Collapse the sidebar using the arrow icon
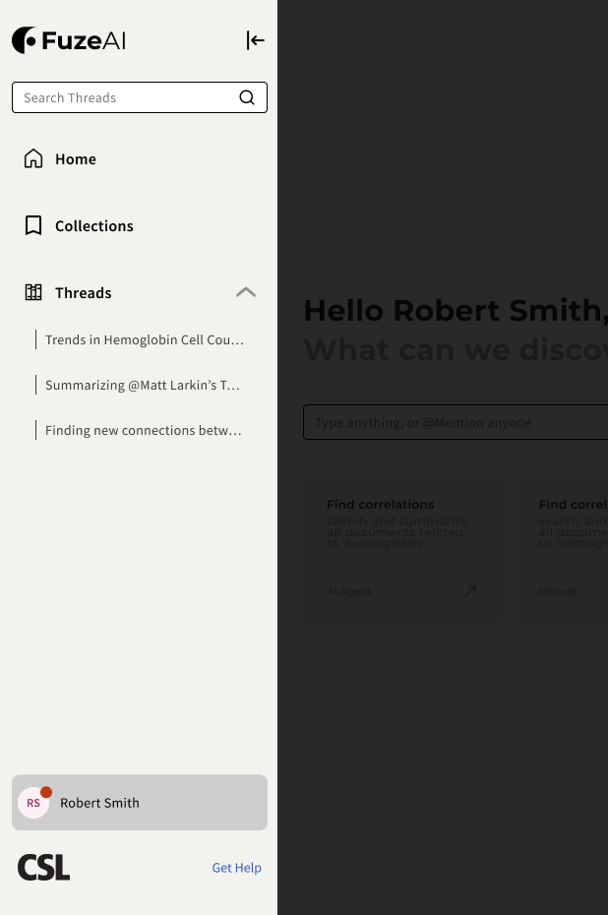 tap(256, 40)
